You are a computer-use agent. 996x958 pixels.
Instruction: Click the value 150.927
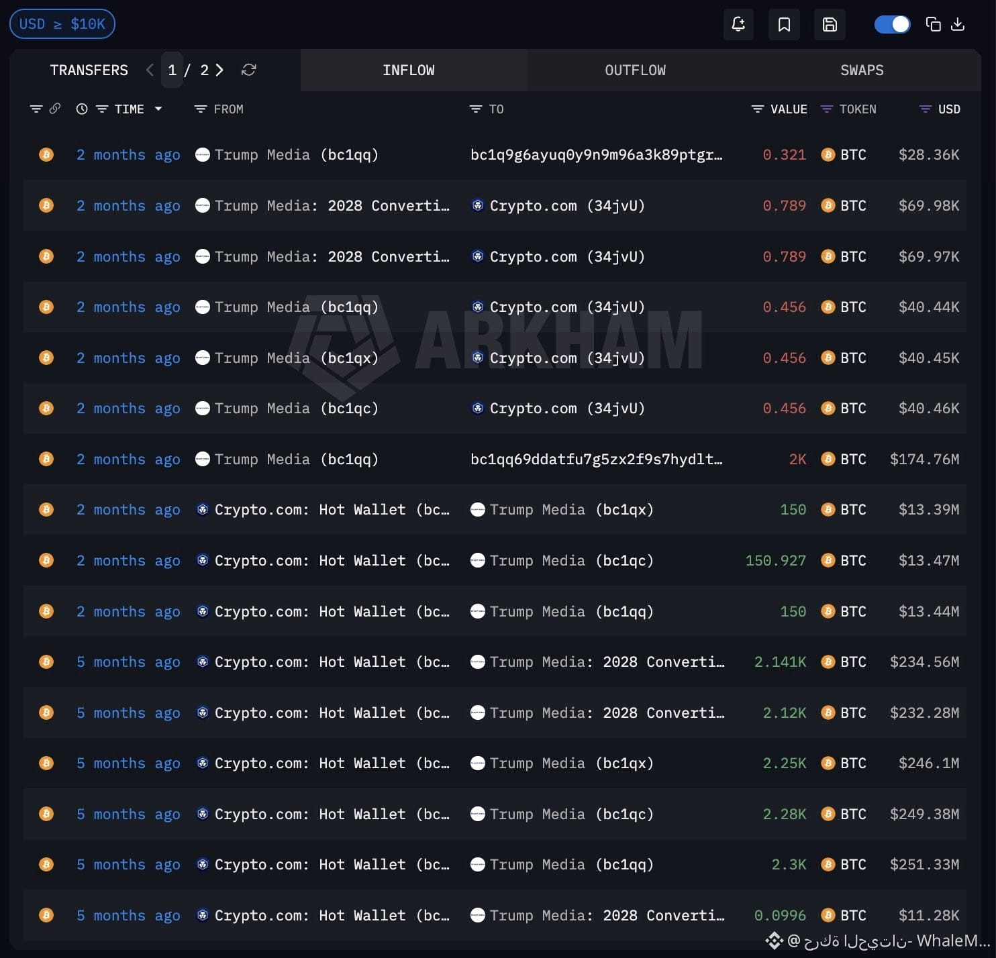pyautogui.click(x=776, y=560)
